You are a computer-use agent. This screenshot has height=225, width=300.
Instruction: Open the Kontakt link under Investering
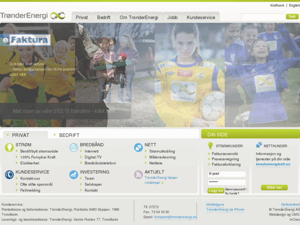pyautogui.click(x=91, y=190)
